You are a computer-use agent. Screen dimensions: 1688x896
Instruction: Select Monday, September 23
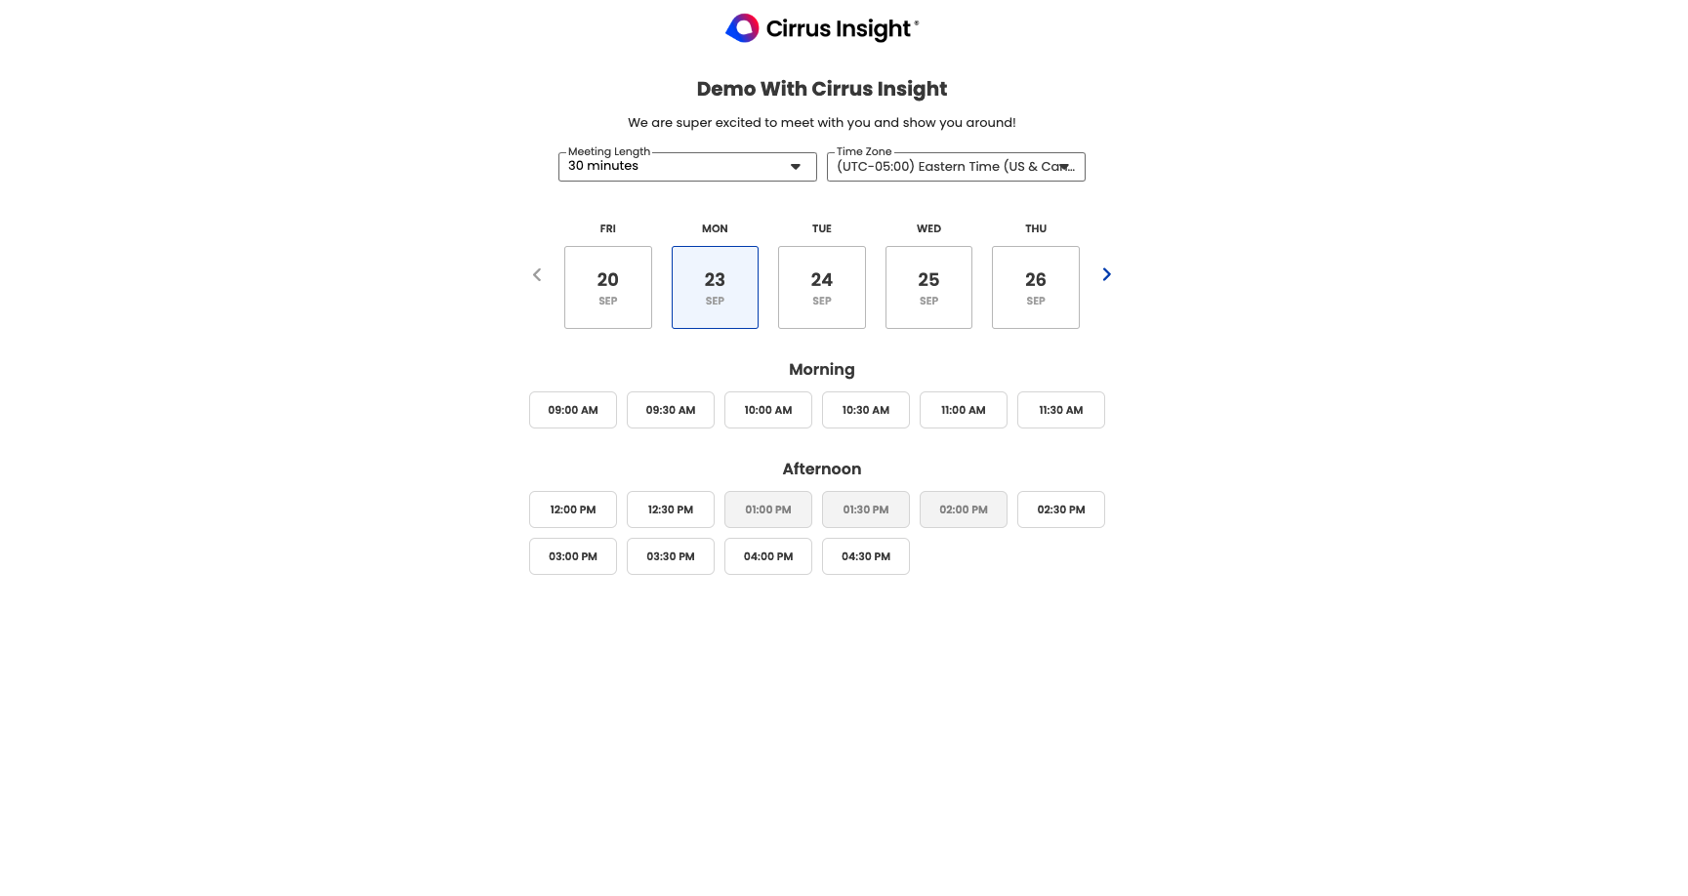[x=715, y=288]
